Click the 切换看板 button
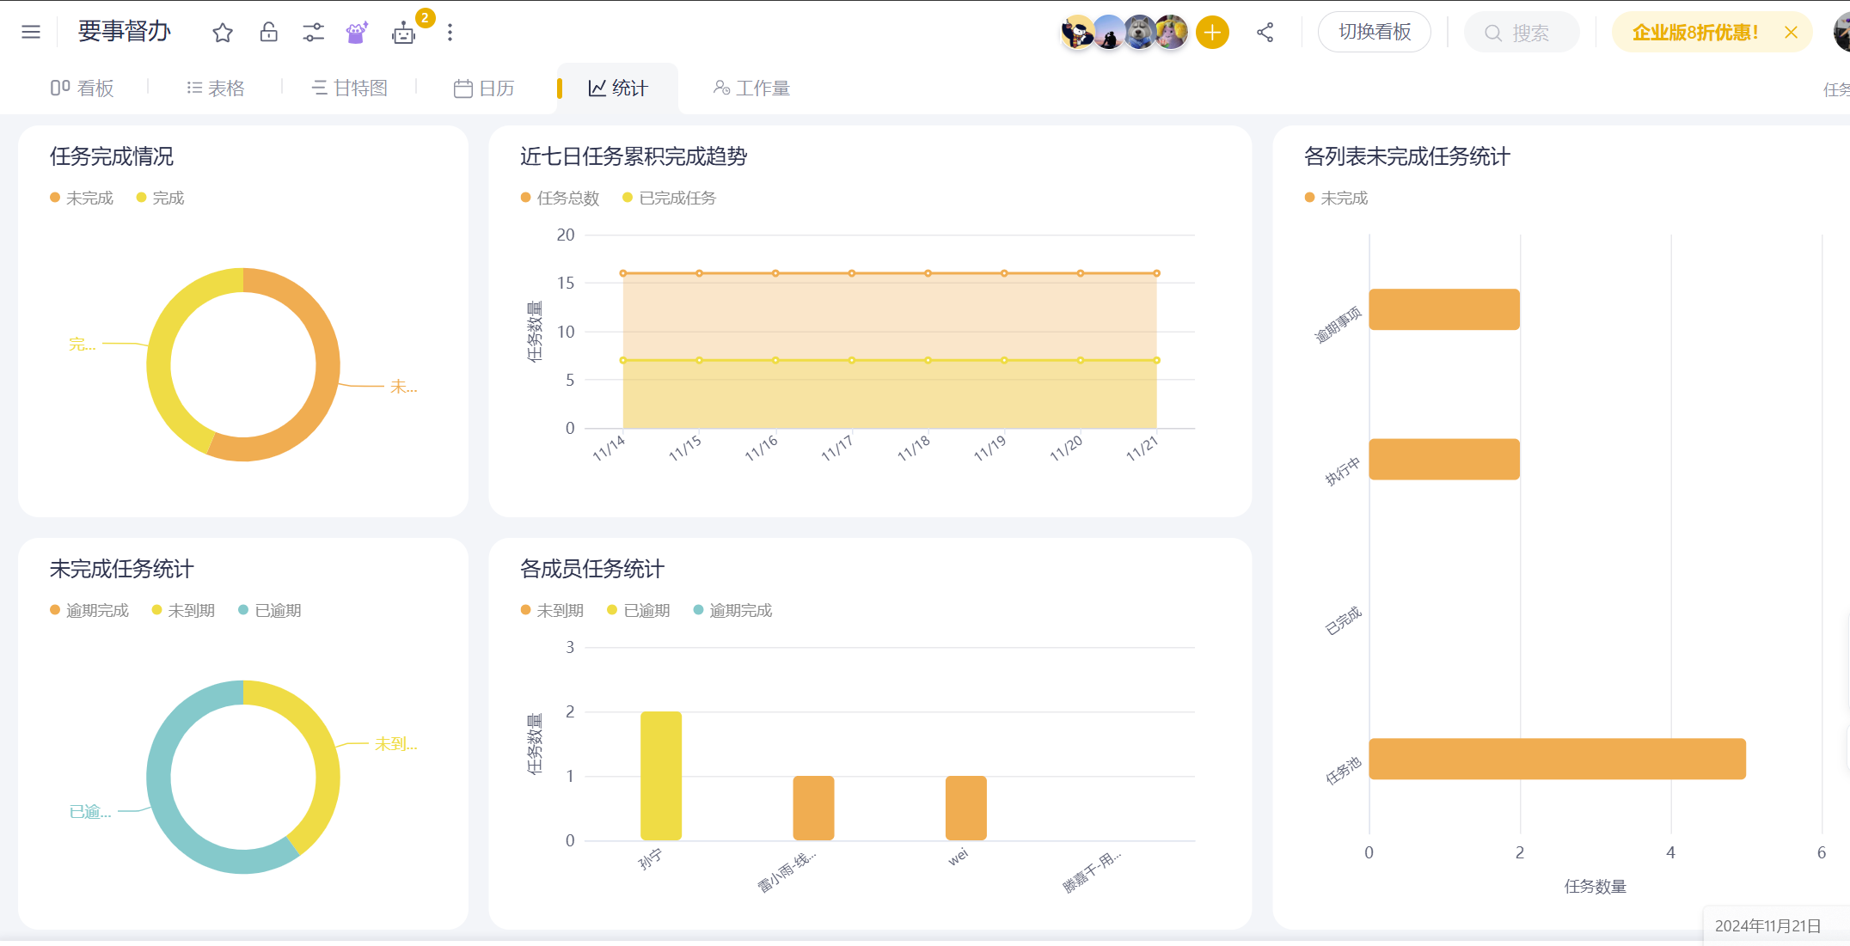 pos(1374,32)
